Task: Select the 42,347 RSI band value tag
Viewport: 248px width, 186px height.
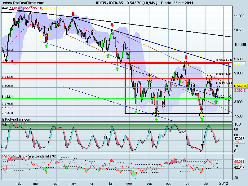Action: (239, 167)
